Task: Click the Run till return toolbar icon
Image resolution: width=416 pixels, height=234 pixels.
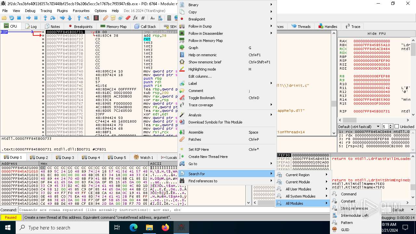Action: point(79,18)
